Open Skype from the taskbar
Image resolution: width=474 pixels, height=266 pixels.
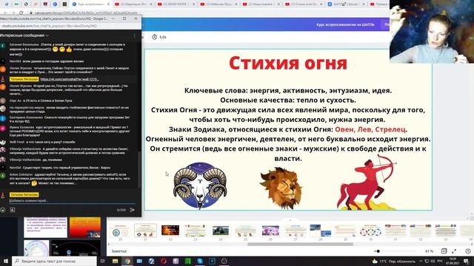[x=200, y=261]
